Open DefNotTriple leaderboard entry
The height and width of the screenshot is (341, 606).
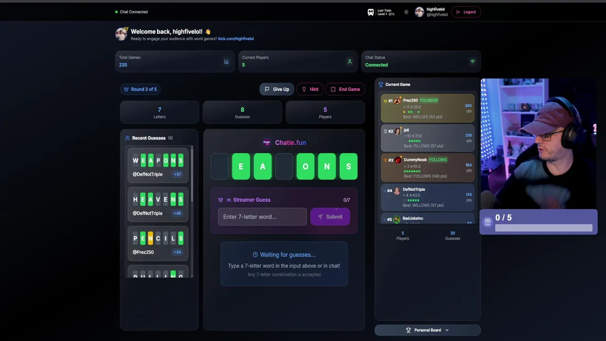click(x=428, y=197)
